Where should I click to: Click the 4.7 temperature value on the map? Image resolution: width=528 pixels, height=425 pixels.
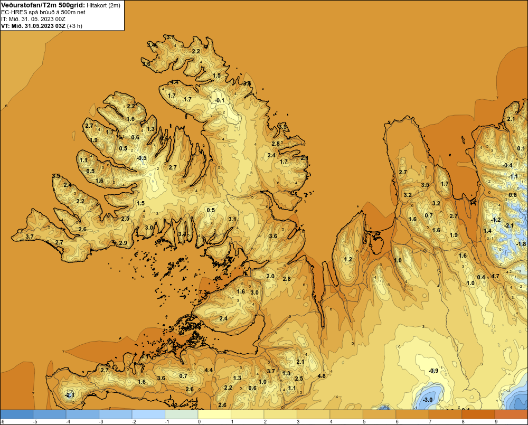pos(495,276)
